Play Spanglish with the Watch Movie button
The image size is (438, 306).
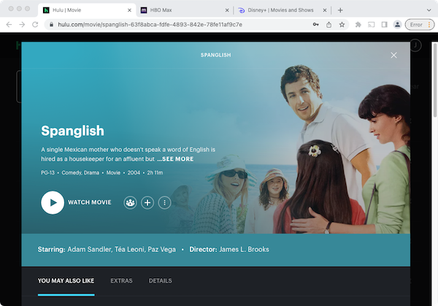click(x=76, y=202)
